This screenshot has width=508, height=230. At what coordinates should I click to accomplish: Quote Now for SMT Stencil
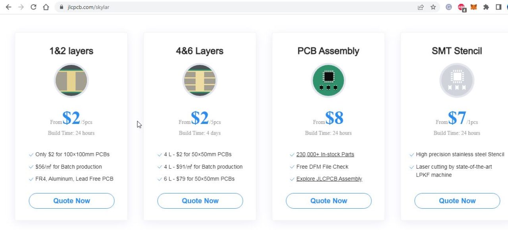point(457,201)
